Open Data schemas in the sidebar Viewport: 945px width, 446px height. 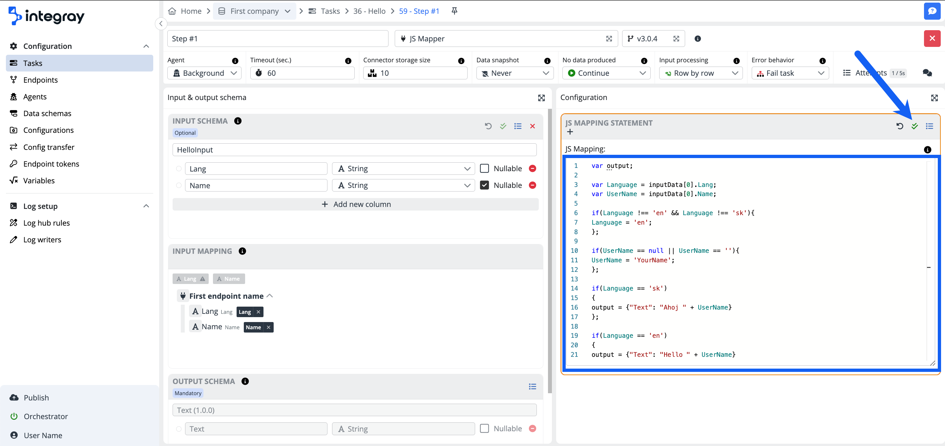(47, 113)
